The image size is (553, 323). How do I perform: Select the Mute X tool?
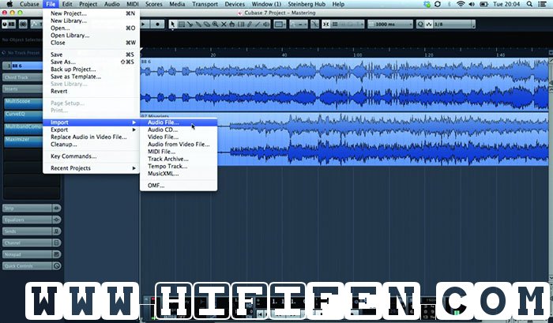[224, 24]
